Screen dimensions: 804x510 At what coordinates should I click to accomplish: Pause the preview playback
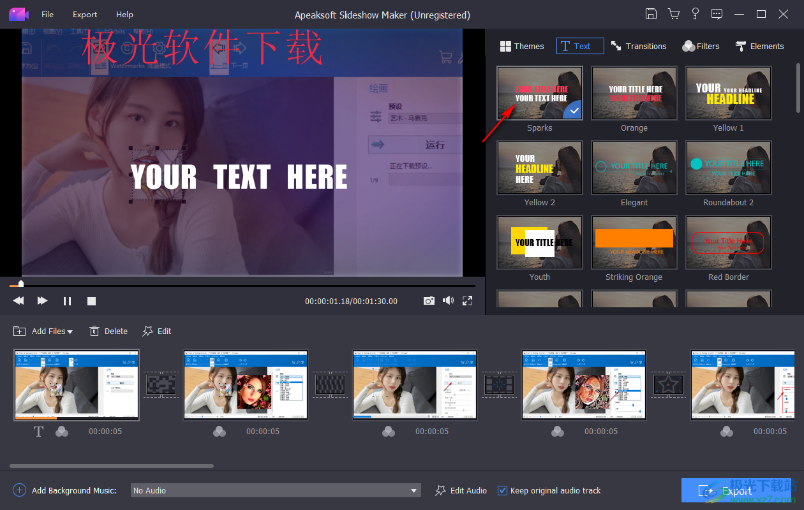tap(67, 301)
